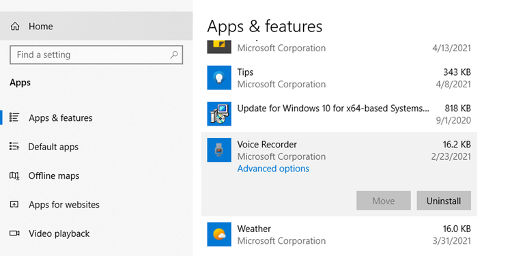Click the Tips lightbulb app icon

click(x=219, y=78)
